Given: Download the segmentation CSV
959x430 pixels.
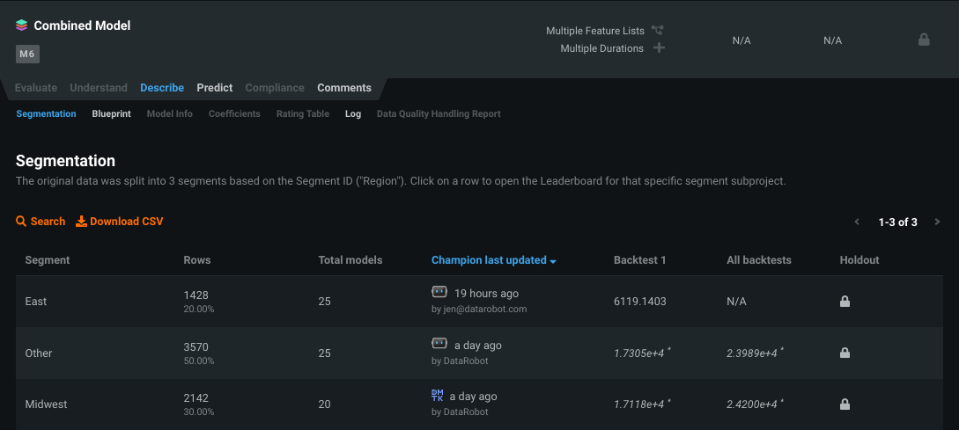Looking at the screenshot, I should tap(120, 222).
